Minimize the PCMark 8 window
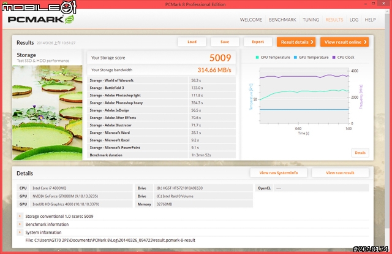392x254 pixels. pos(366,4)
